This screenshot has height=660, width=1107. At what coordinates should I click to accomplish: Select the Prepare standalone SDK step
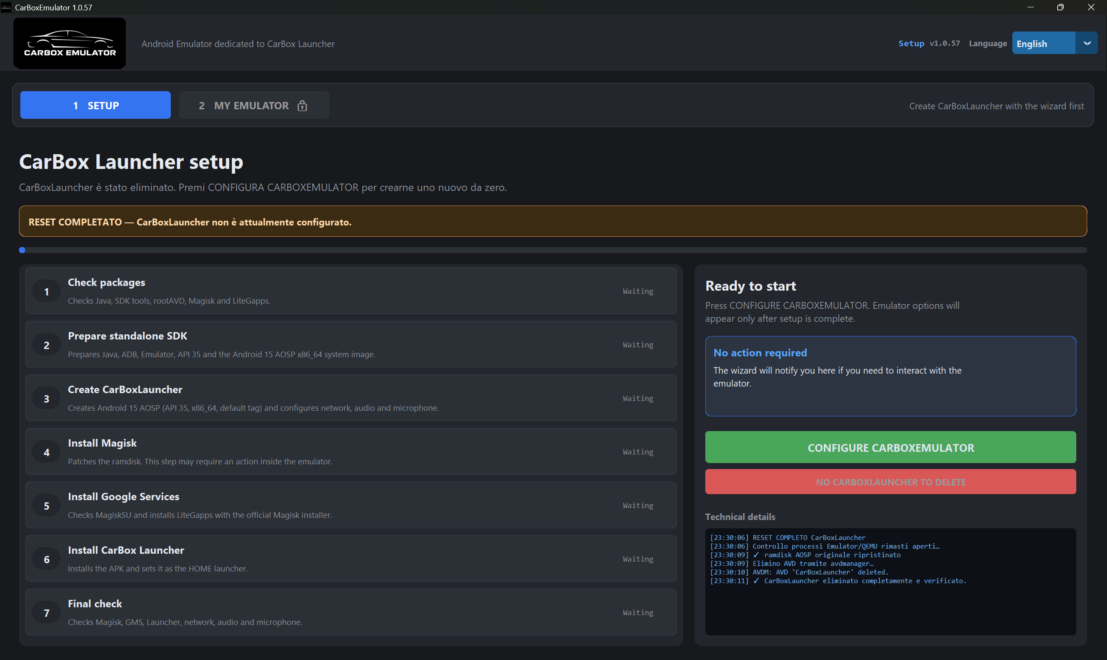[351, 344]
